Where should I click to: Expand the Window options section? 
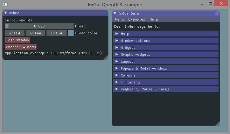point(166,41)
